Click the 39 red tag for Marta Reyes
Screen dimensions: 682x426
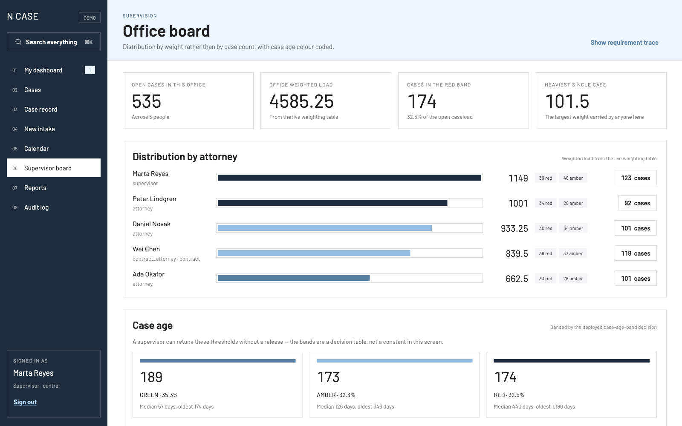[x=546, y=178]
